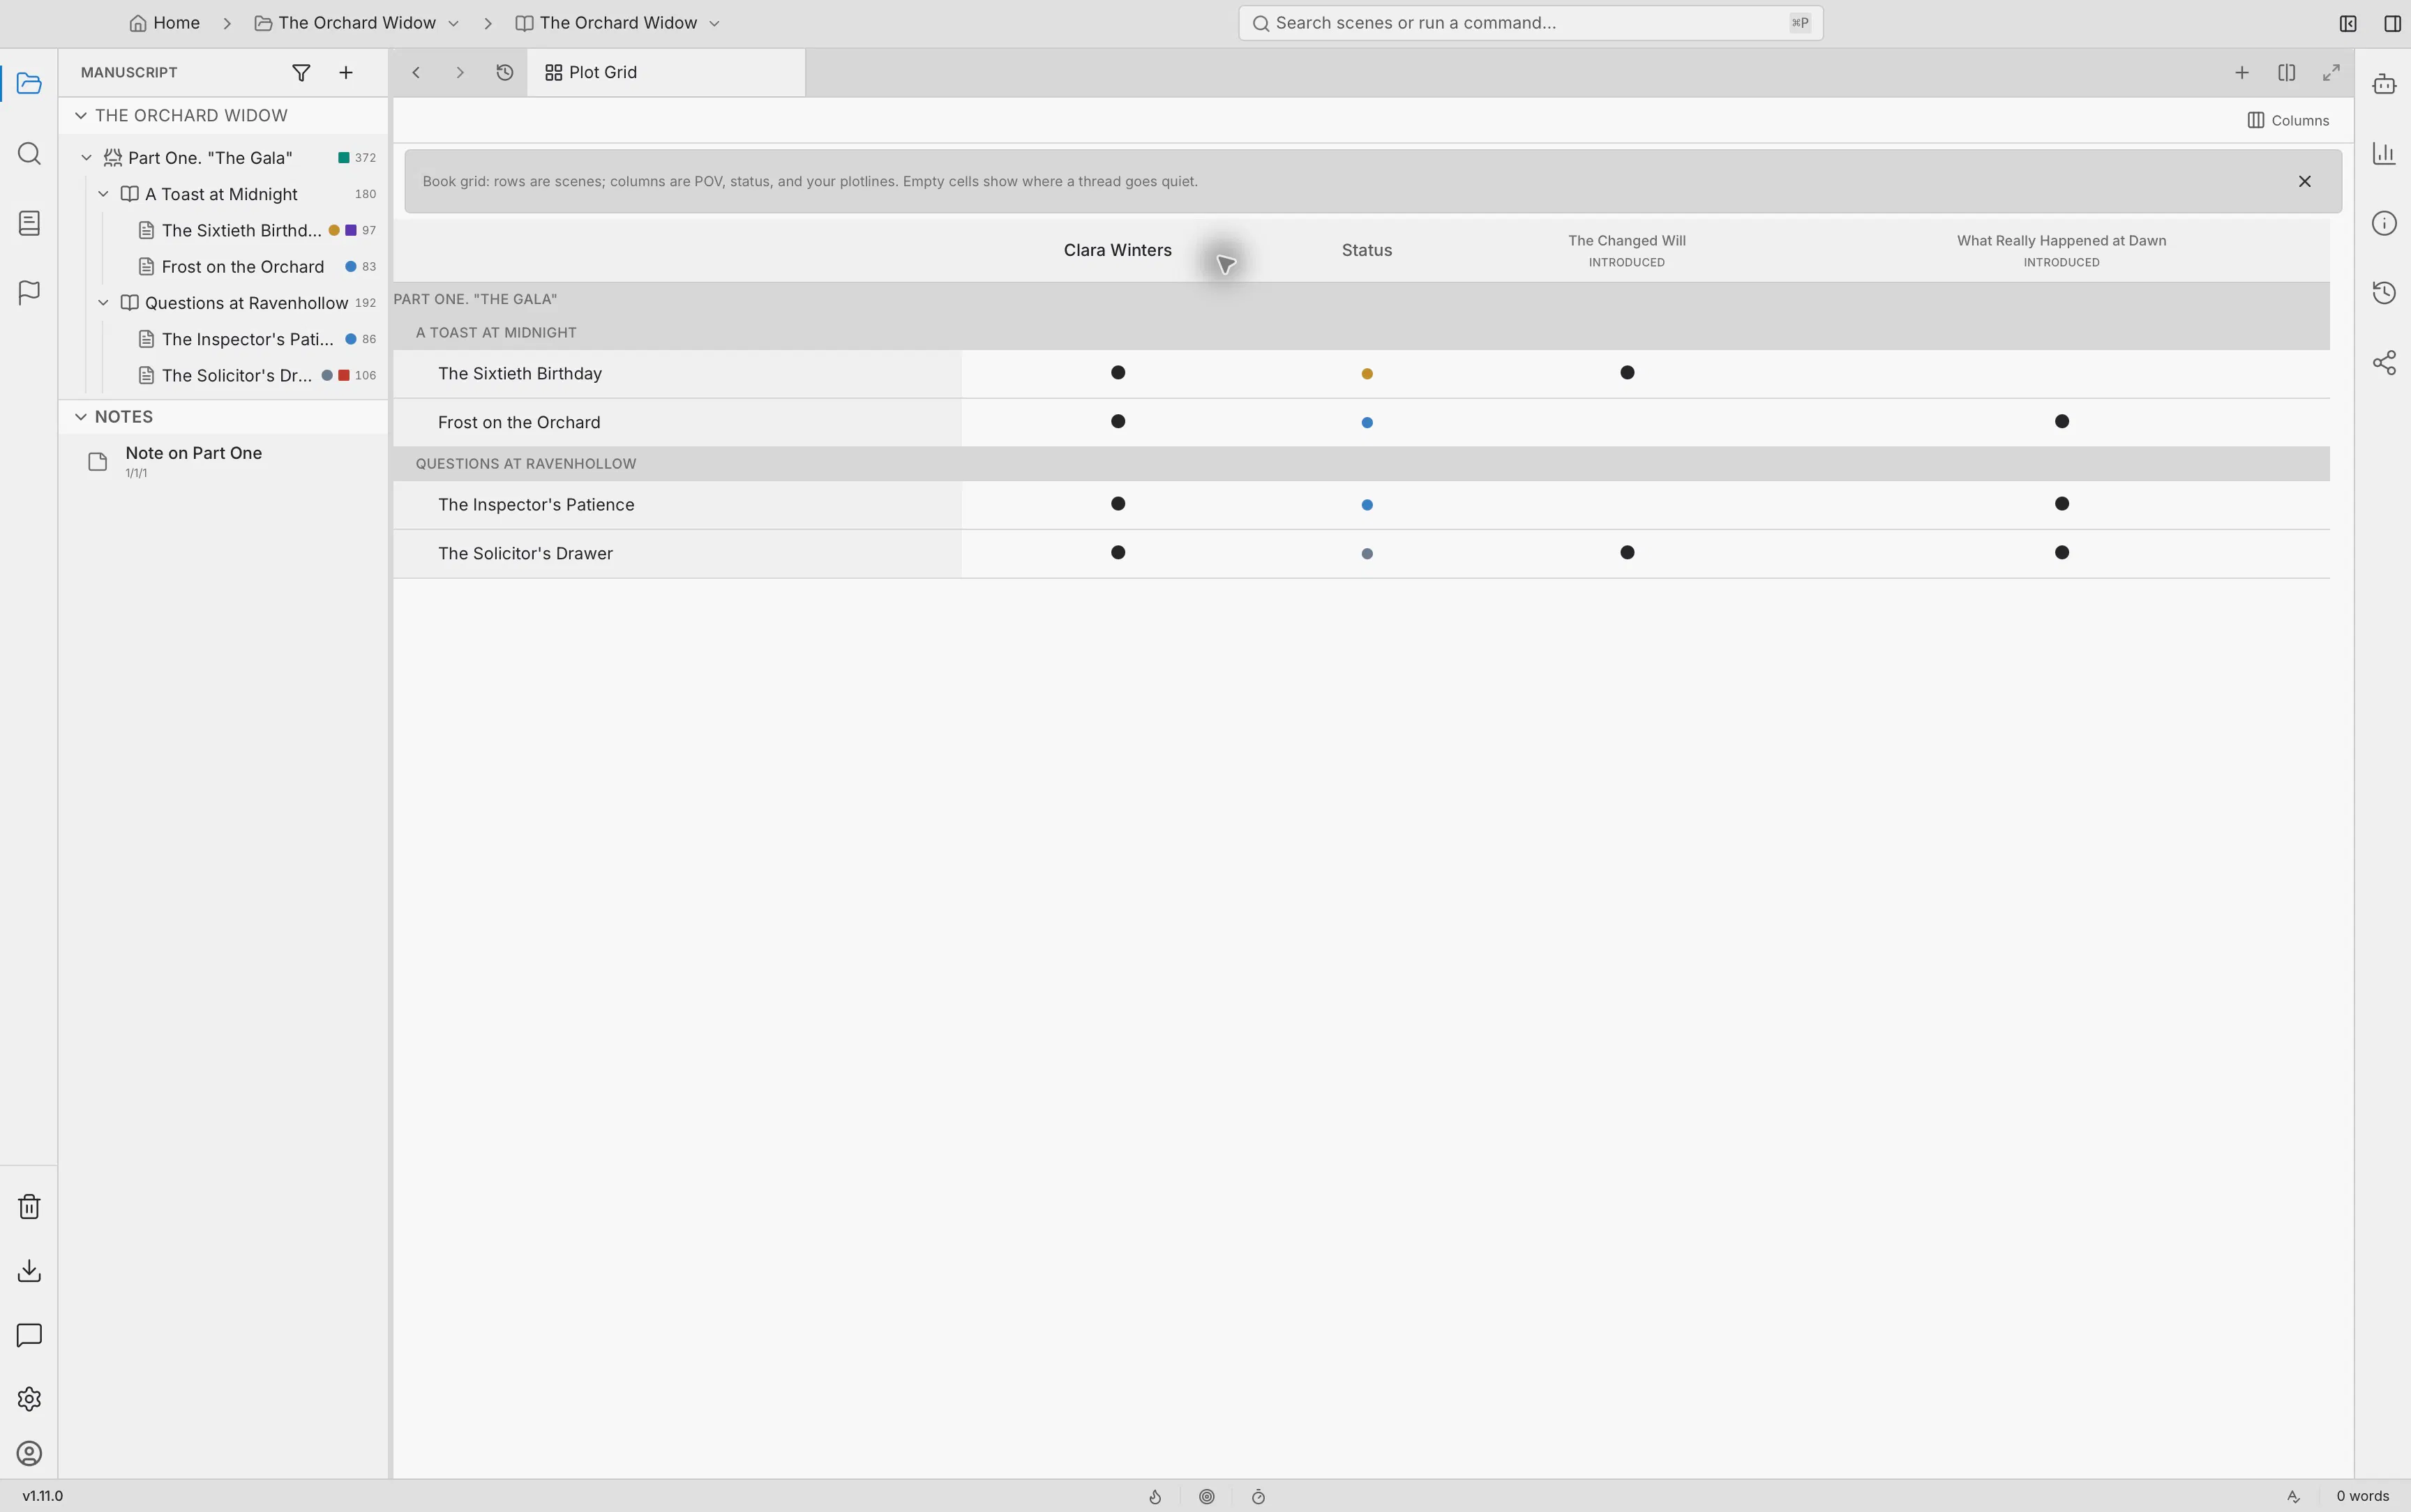2411x1512 pixels.
Task: Collapse Questions at Ravenhollow chapter
Action: point(104,302)
